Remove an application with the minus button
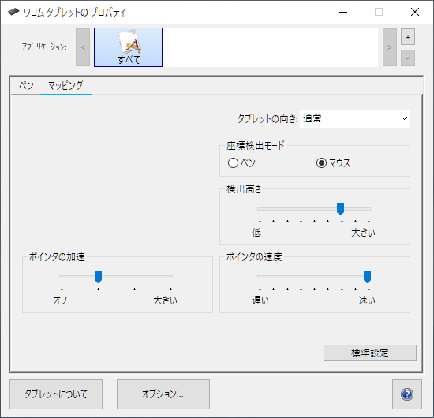Screen dimensions: 434x418 [408, 58]
